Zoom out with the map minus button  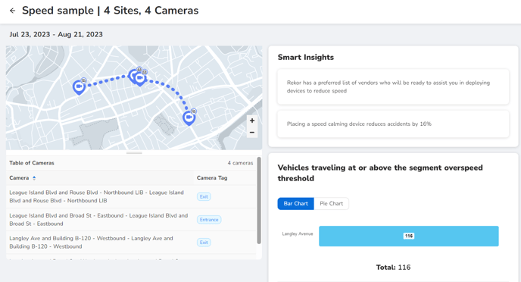[252, 133]
